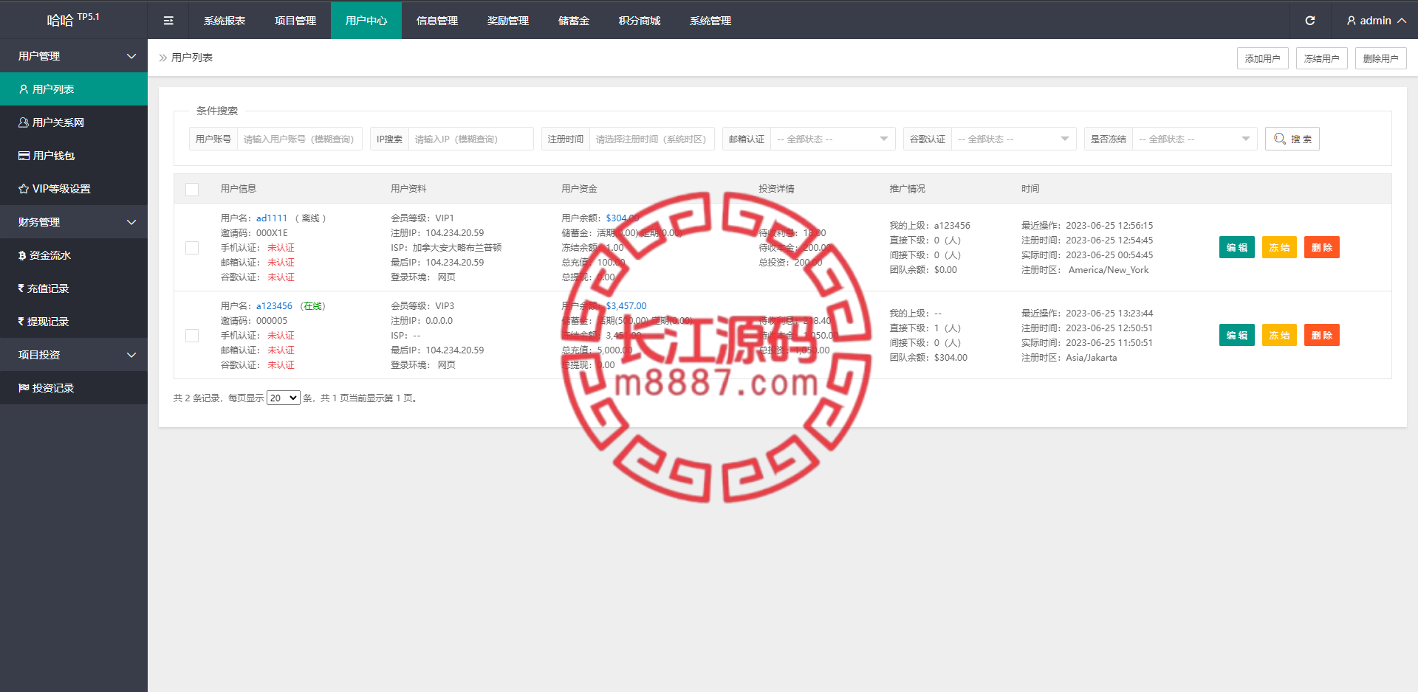Screen dimensions: 1418x692
Task: Click the VIP等级设置 star icon
Action: (x=24, y=189)
